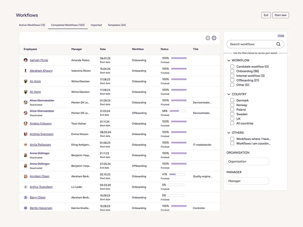Image resolution: width=303 pixels, height=227 pixels.
Task: Click the search magnifier in the workflows search bar
Action: click(x=279, y=44)
